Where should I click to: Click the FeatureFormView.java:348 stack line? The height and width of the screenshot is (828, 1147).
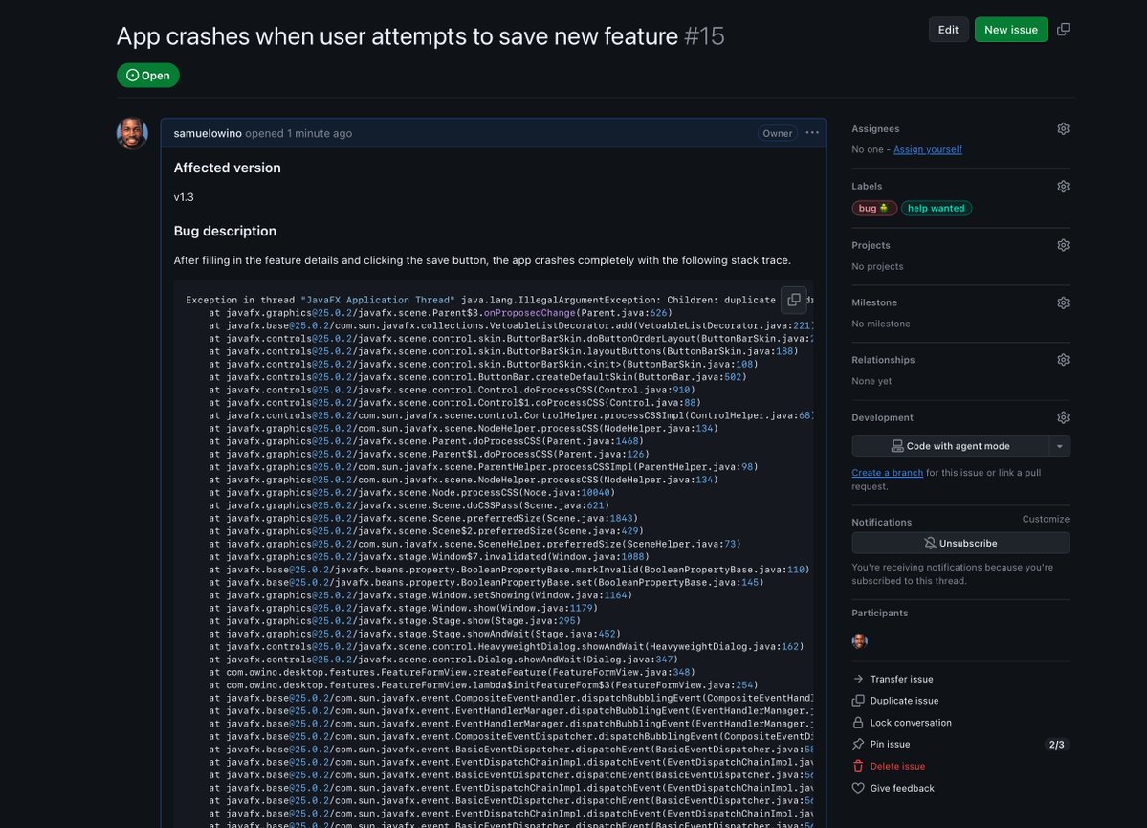click(452, 672)
